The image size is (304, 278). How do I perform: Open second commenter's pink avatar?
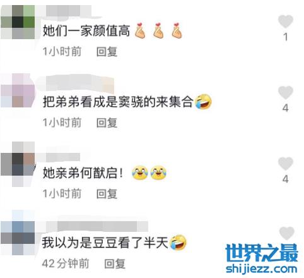click(x=18, y=90)
